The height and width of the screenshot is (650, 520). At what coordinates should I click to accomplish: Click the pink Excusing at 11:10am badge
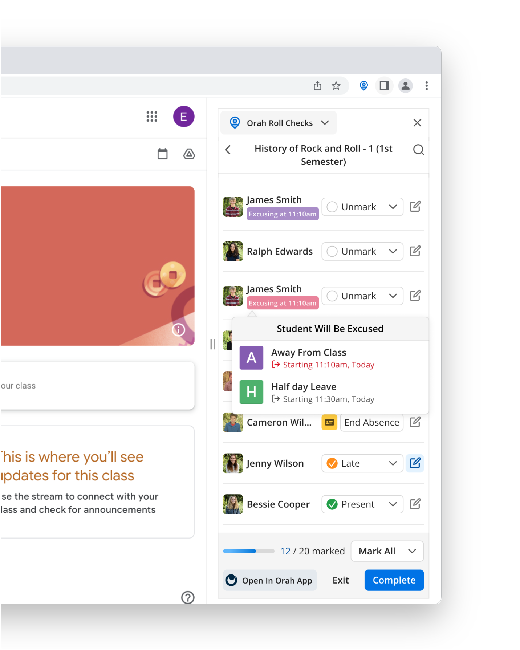(283, 303)
